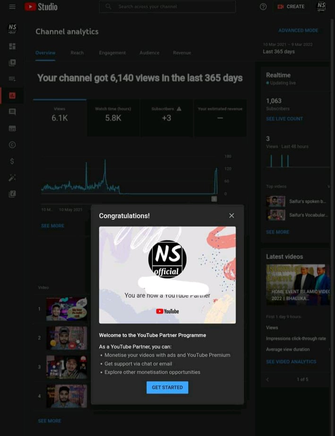Close the Congratulations dialog
The height and width of the screenshot is (436, 335).
click(x=232, y=216)
